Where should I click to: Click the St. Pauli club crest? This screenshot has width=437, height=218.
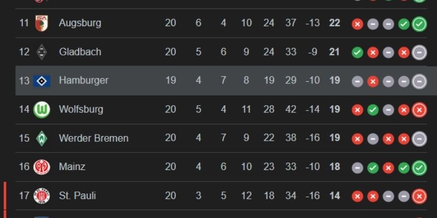pyautogui.click(x=42, y=196)
